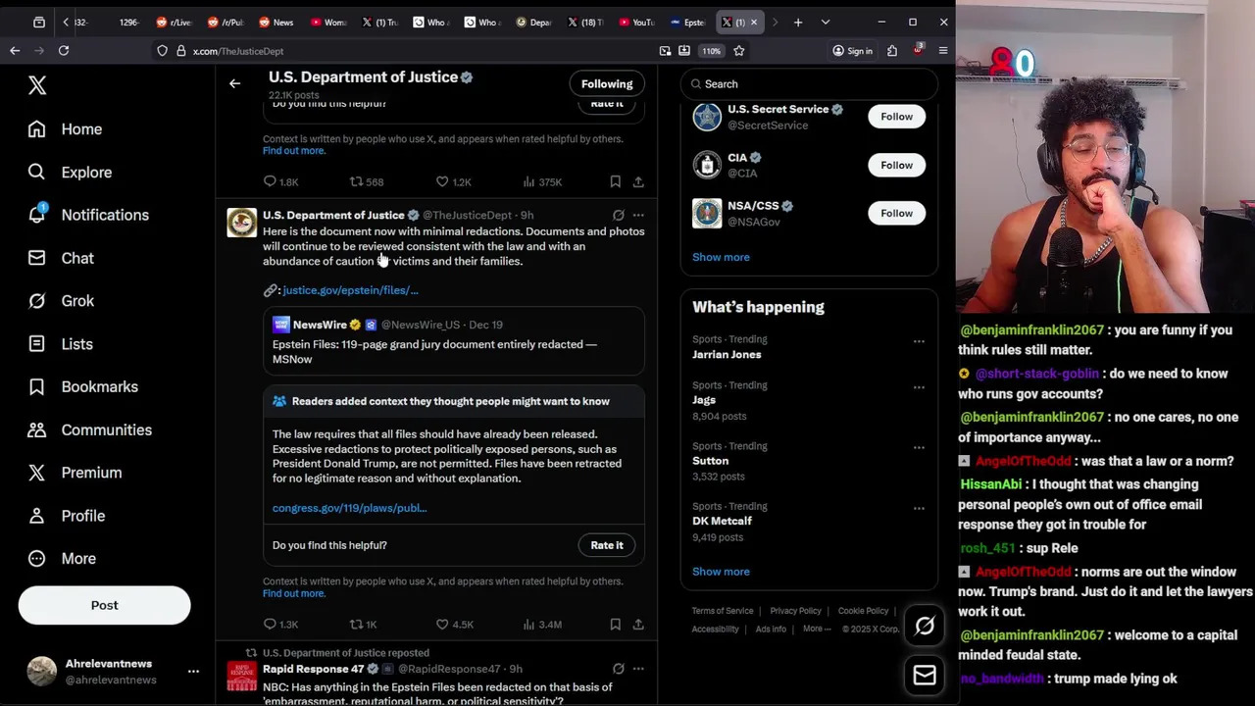This screenshot has width=1255, height=706.
Task: Open Bookmarks in the sidebar
Action: pos(82,386)
